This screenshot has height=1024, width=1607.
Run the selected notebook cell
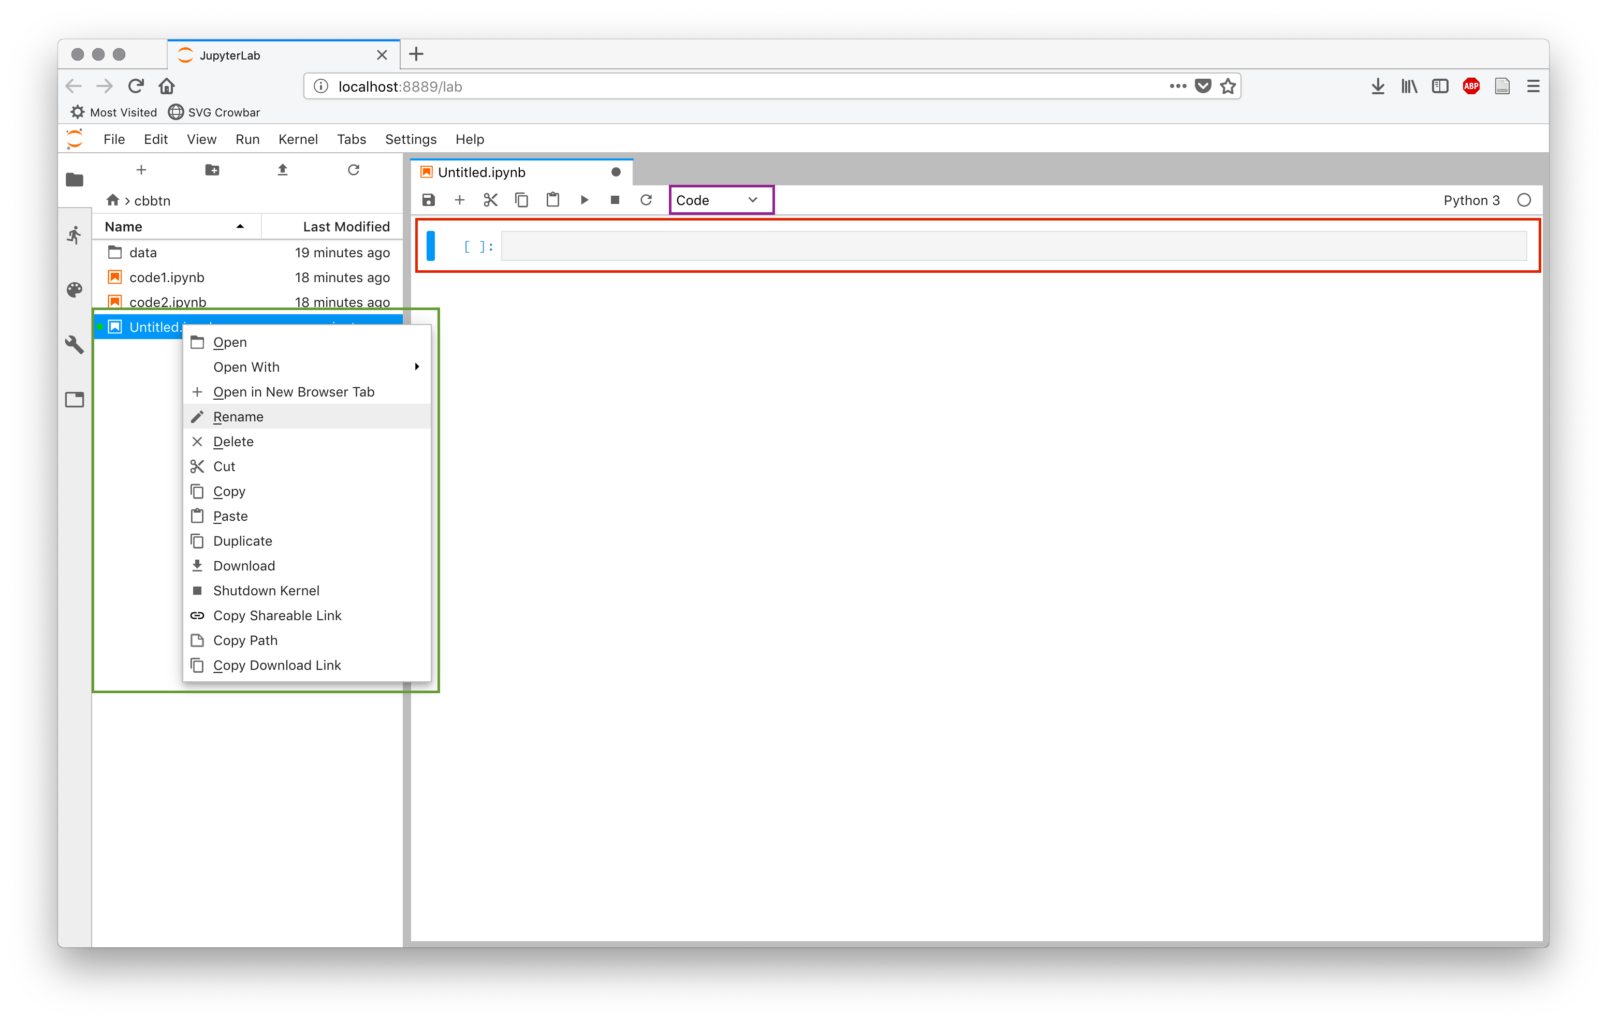[584, 200]
